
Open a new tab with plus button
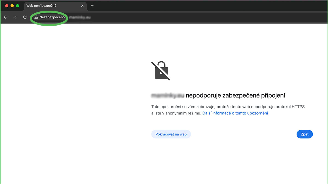point(92,6)
